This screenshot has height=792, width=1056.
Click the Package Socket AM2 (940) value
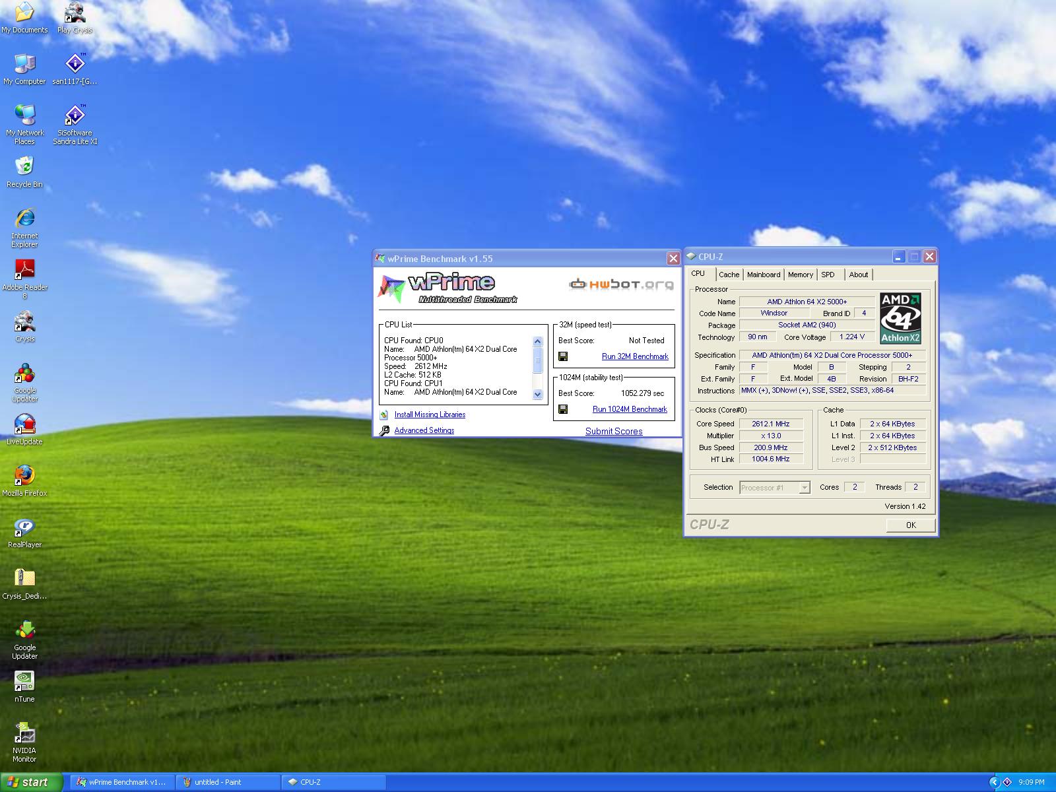click(x=807, y=325)
